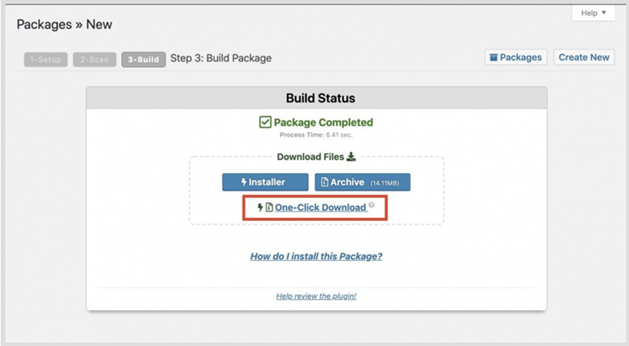
Task: Click the file icon on Archive button
Action: click(323, 182)
